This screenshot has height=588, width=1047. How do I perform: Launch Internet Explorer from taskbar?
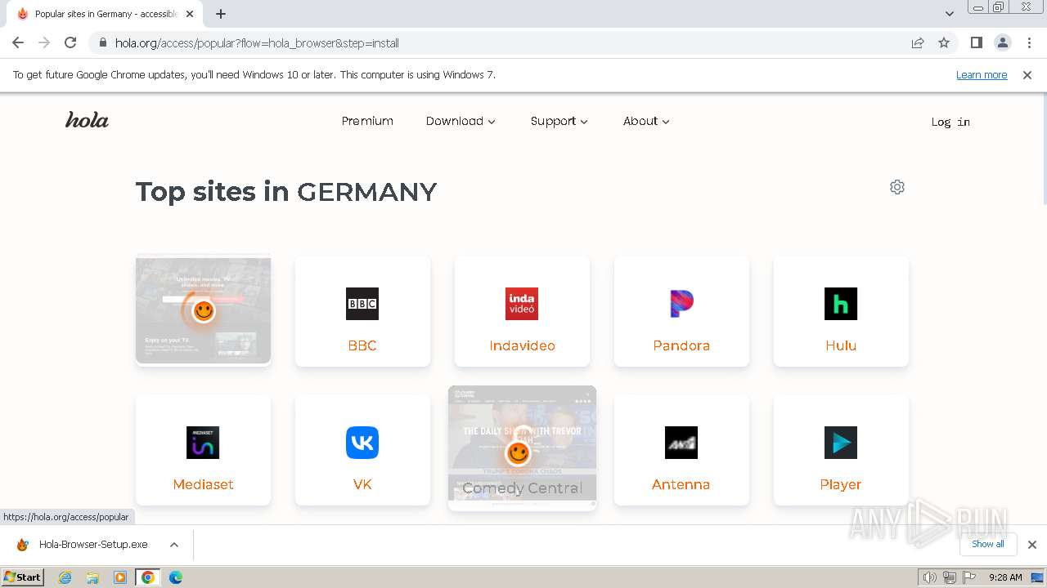tap(65, 577)
